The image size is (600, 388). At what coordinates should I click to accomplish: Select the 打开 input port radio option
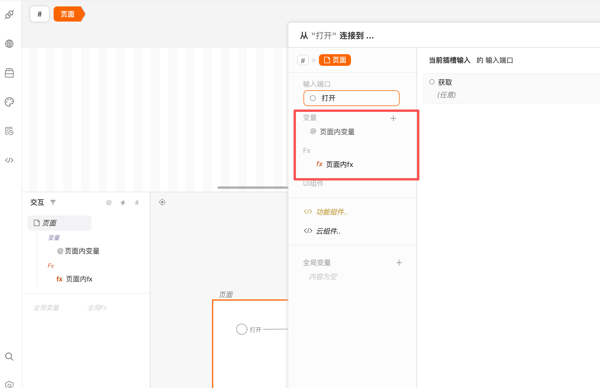[313, 98]
